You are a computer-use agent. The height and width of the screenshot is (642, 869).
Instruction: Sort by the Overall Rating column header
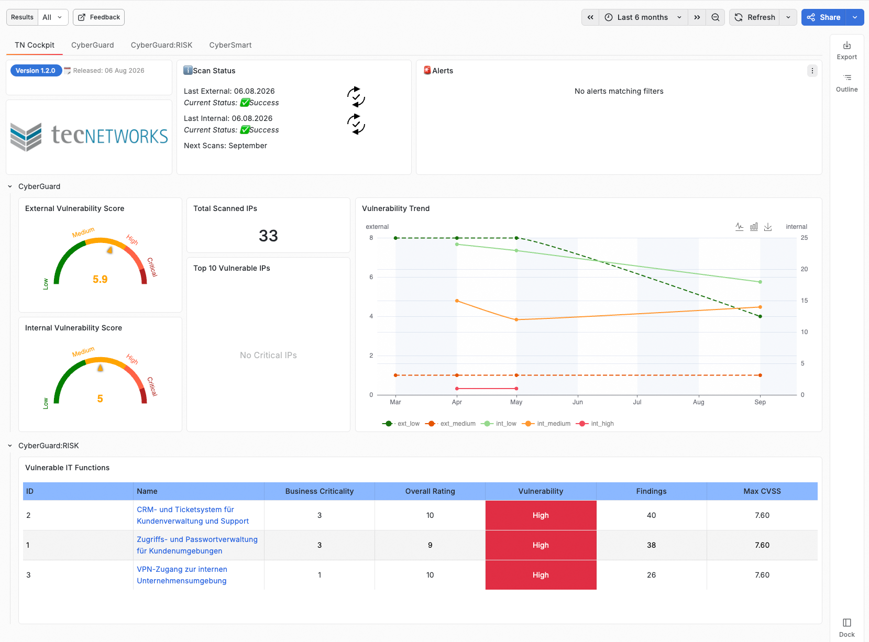[430, 491]
